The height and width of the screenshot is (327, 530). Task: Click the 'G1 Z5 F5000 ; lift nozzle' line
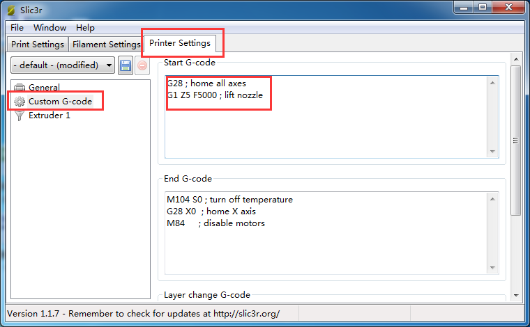coord(215,95)
